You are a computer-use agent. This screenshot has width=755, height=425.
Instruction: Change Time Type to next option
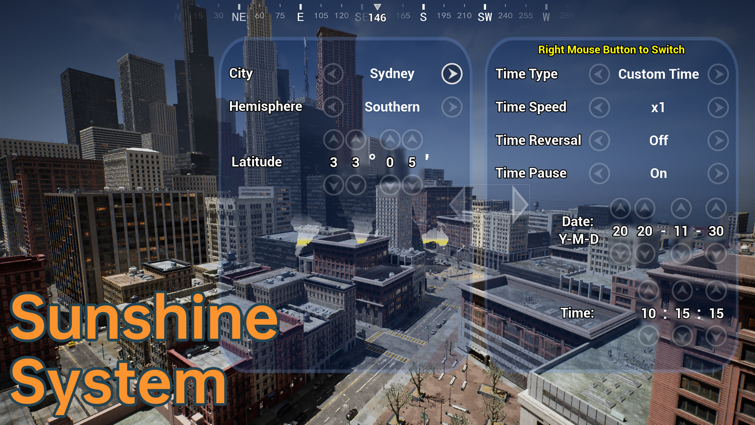coord(718,74)
